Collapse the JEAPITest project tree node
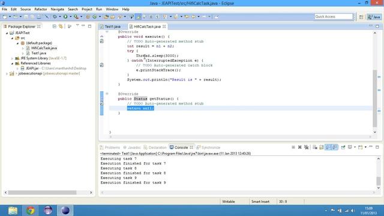This screenshot has height=216, width=384. click(7, 33)
